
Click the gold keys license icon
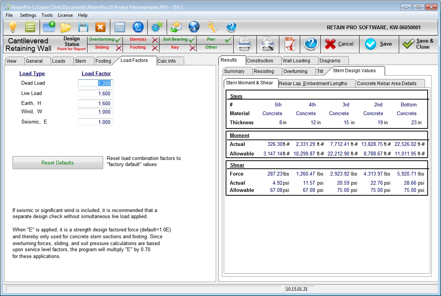click(x=212, y=27)
